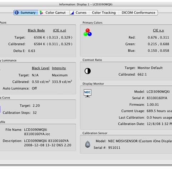Click the curve graph icon beside Curves

(x=72, y=13)
